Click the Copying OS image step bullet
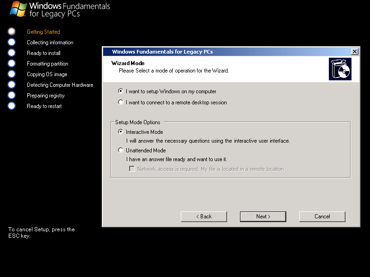Viewport: 370px width, 277px height. click(x=12, y=74)
